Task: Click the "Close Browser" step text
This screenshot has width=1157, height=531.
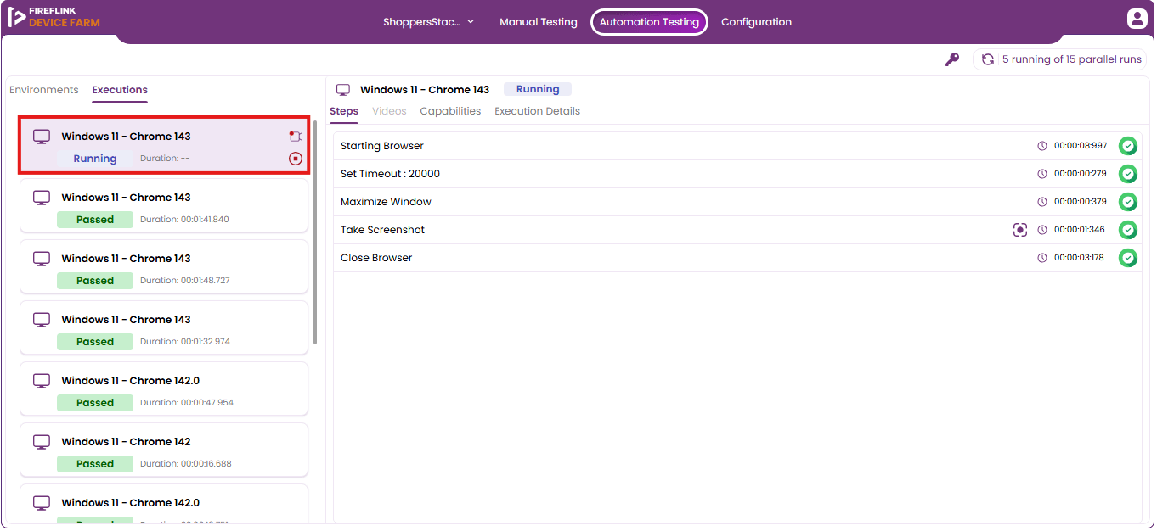Action: tap(376, 258)
